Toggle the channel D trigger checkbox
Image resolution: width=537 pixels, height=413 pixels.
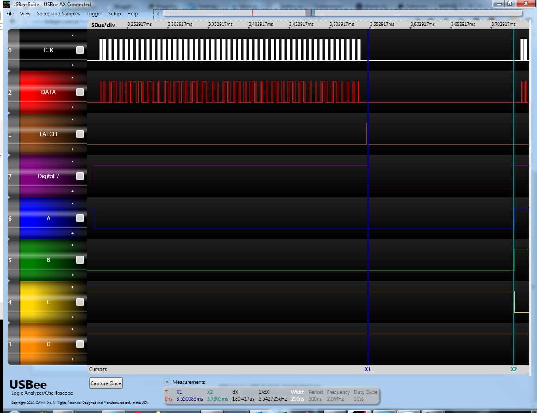[80, 344]
